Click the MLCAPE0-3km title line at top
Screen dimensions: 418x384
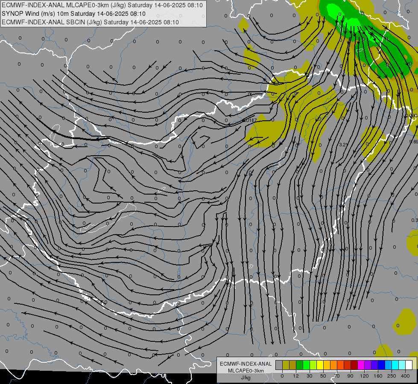(102, 5)
